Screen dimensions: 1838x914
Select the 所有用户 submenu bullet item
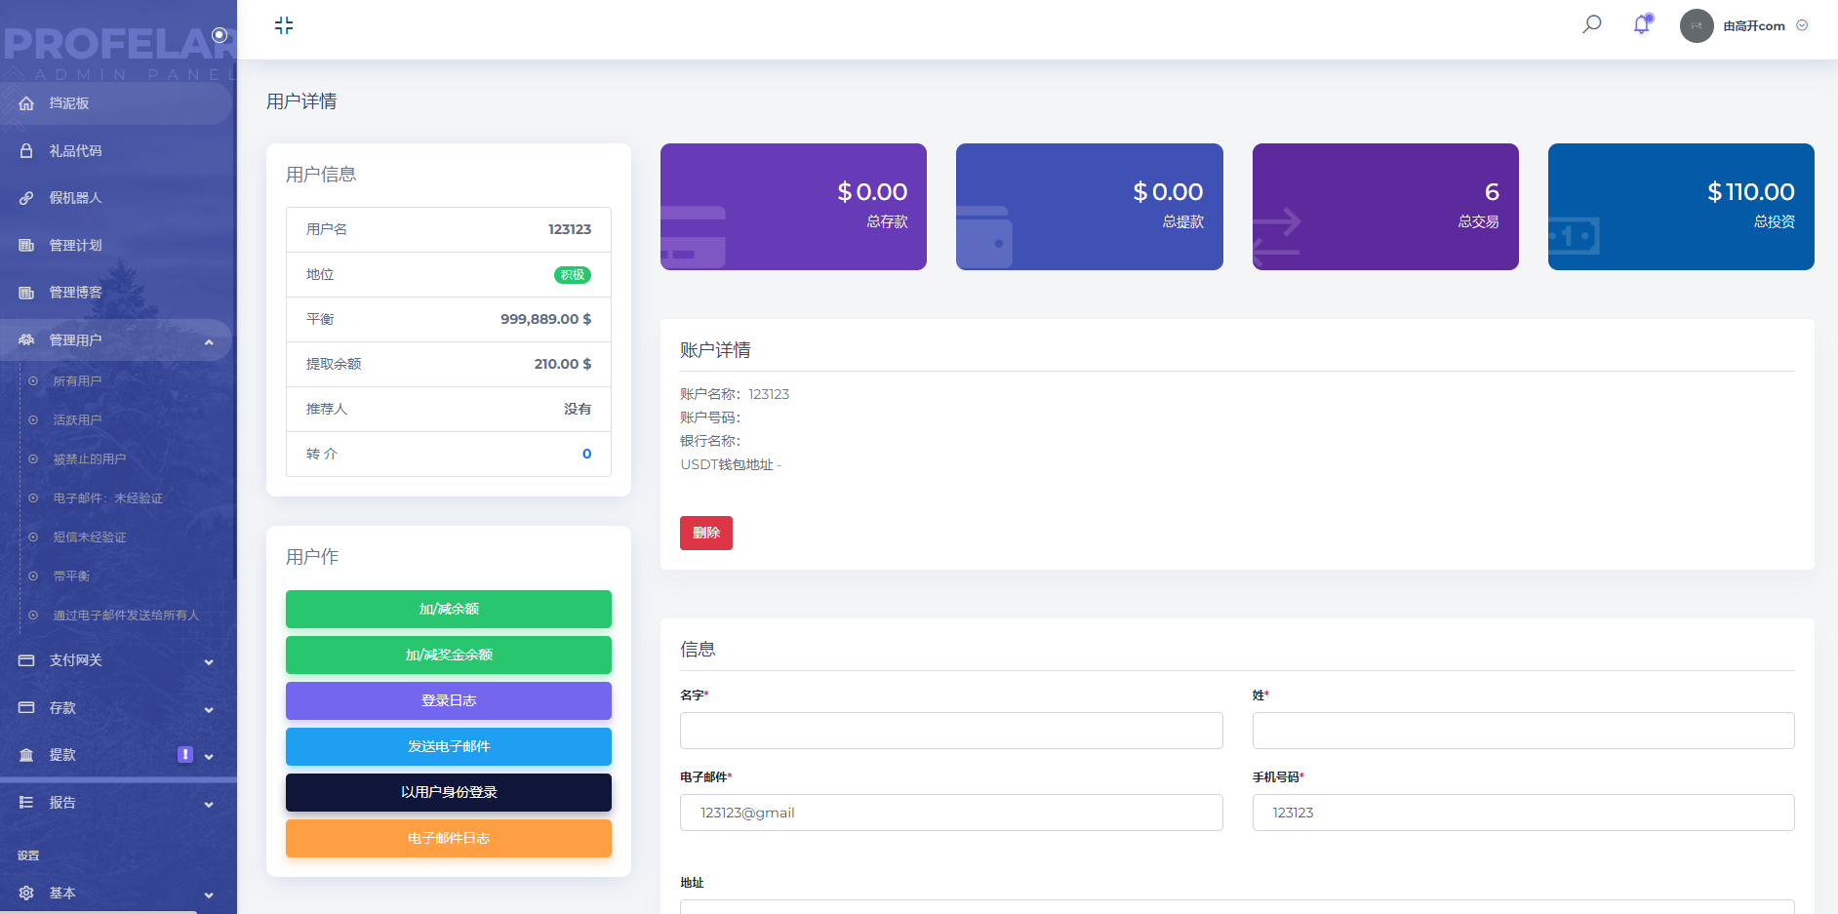[33, 381]
